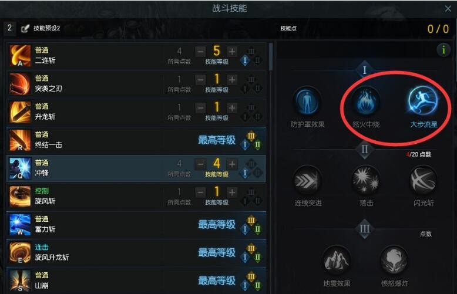Select the 终结一击 skill row
The width and height of the screenshot is (457, 294).
[x=136, y=141]
